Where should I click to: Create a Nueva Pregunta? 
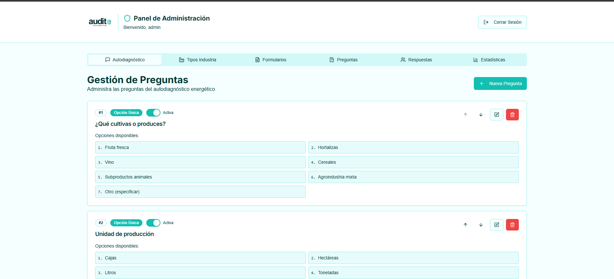pyautogui.click(x=500, y=83)
